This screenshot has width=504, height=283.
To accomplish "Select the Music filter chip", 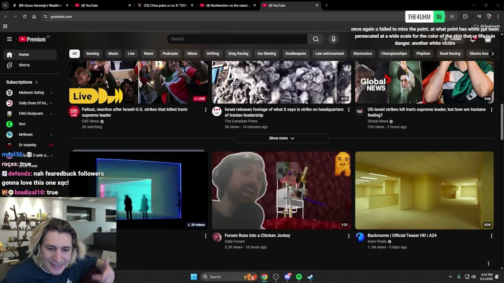I will tap(113, 53).
